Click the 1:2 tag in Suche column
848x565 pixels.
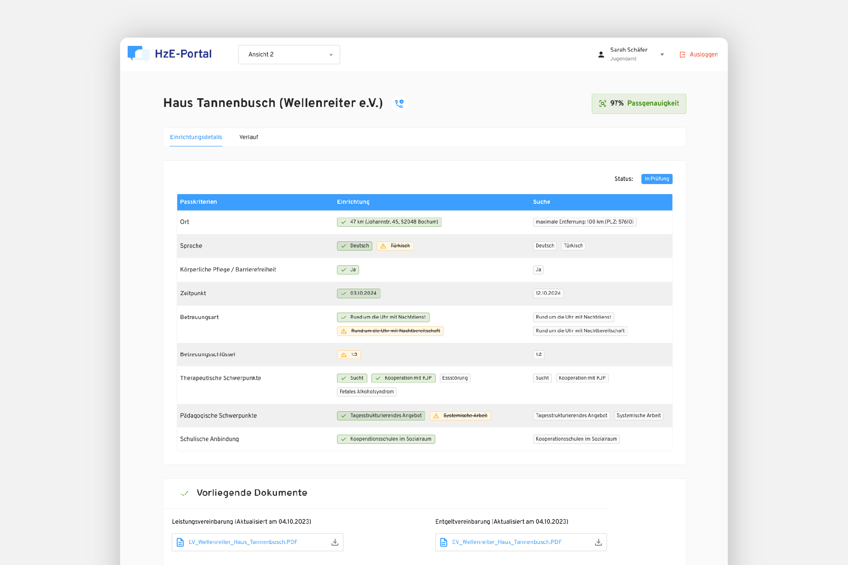coord(539,354)
